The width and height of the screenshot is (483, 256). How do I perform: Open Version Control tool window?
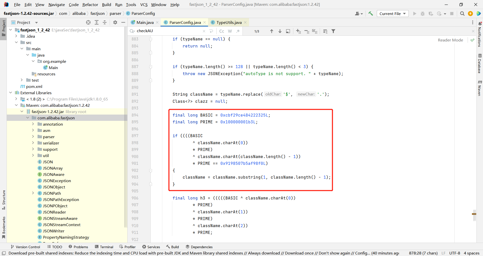click(25, 247)
